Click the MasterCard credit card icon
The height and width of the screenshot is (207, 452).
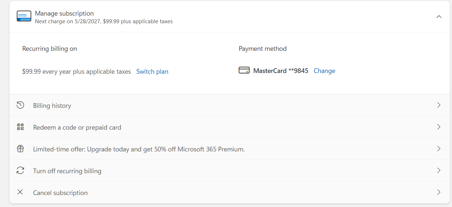coord(244,70)
